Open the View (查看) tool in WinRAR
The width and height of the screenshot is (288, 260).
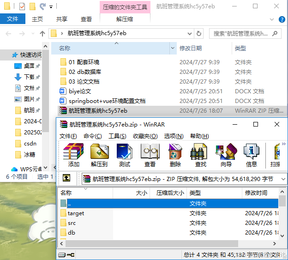[x=150, y=155]
